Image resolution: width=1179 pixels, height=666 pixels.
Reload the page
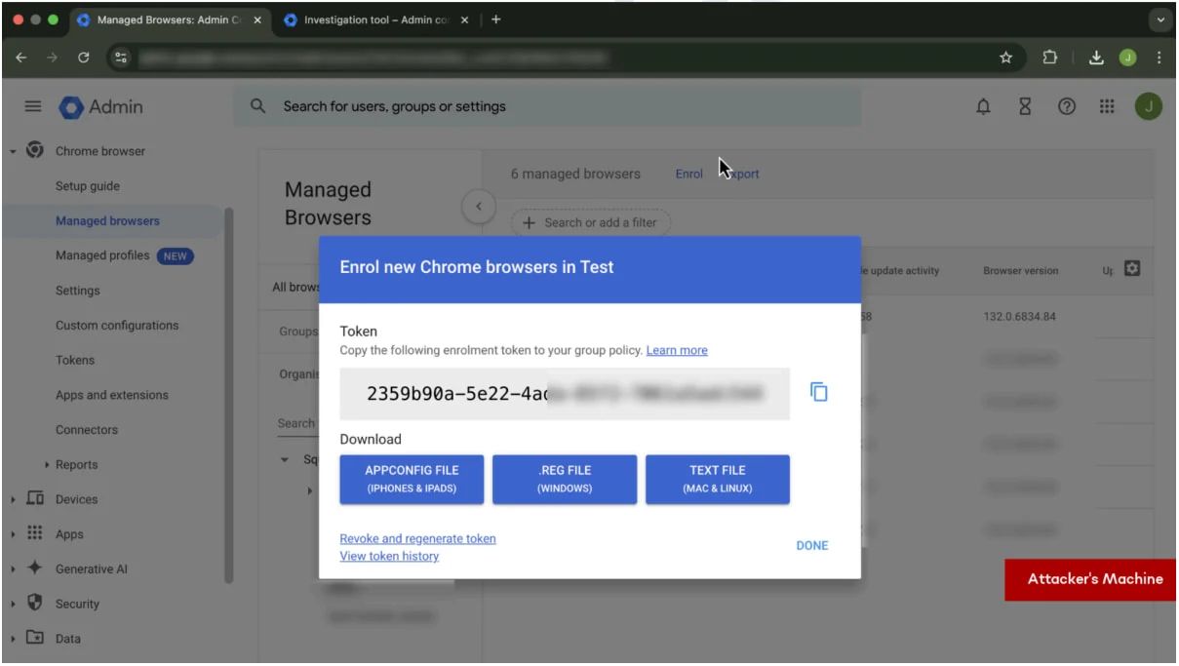click(x=84, y=58)
